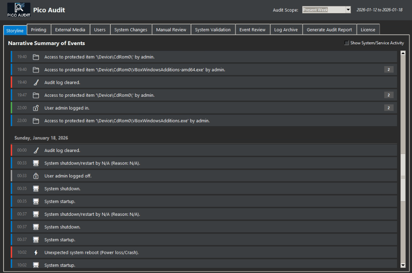
Task: Click the lock icon on 'User admin logged off'
Action: 36,175
